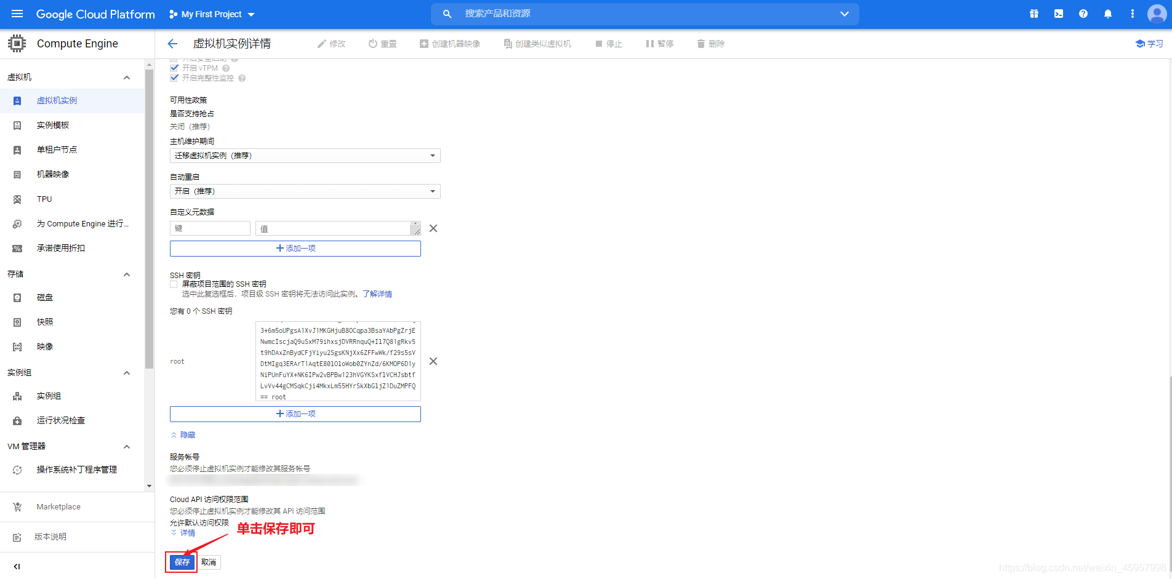
Task: Collapse the VM 管理器 section
Action: (127, 446)
